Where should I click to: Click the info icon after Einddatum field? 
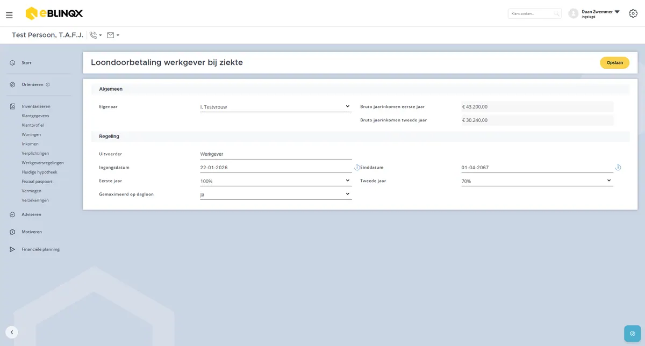pos(618,168)
